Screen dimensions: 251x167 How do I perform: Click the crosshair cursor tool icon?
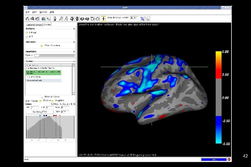point(103,18)
